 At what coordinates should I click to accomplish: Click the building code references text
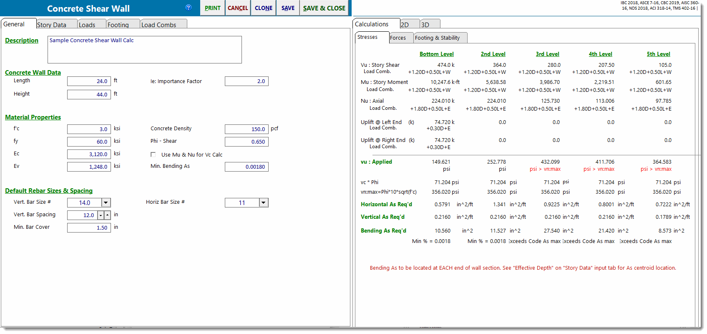(659, 5)
